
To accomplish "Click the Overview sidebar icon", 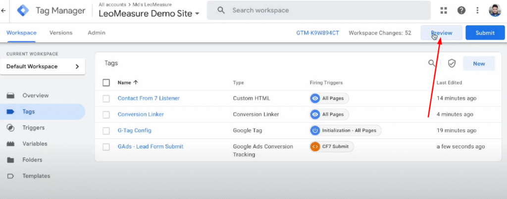I will [11, 96].
